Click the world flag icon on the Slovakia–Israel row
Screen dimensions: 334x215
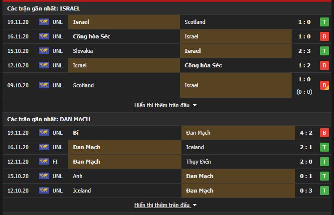(x=44, y=51)
